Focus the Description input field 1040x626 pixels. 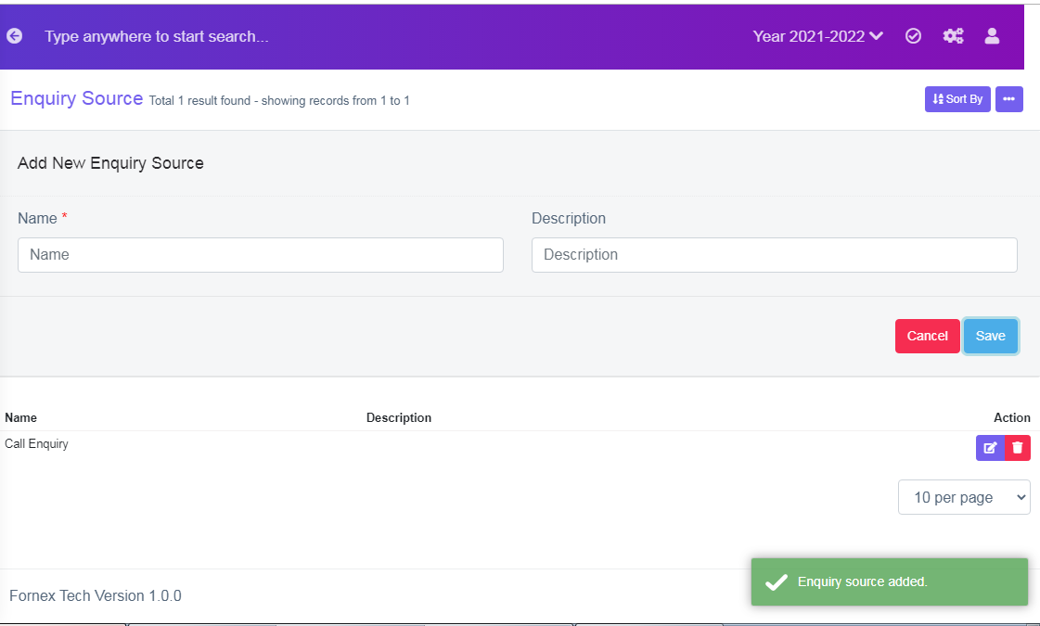tap(774, 255)
